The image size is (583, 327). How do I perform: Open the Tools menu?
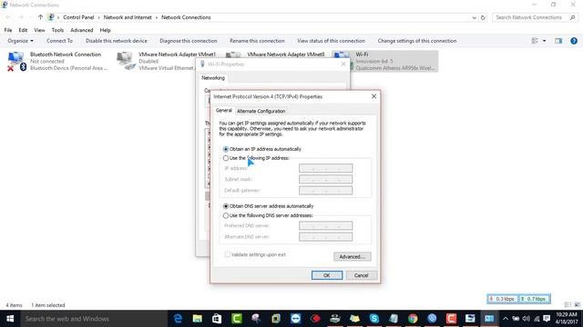pyautogui.click(x=57, y=30)
